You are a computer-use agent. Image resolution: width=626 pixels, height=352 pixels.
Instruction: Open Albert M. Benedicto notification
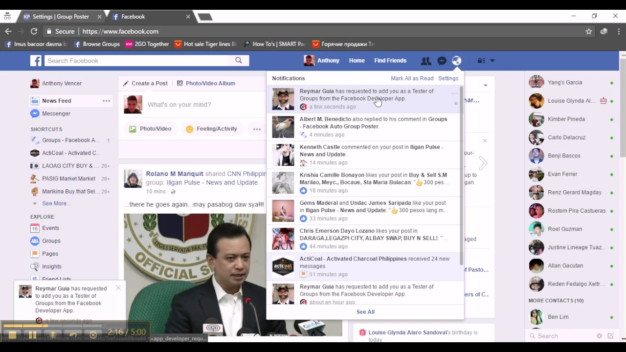tap(363, 127)
